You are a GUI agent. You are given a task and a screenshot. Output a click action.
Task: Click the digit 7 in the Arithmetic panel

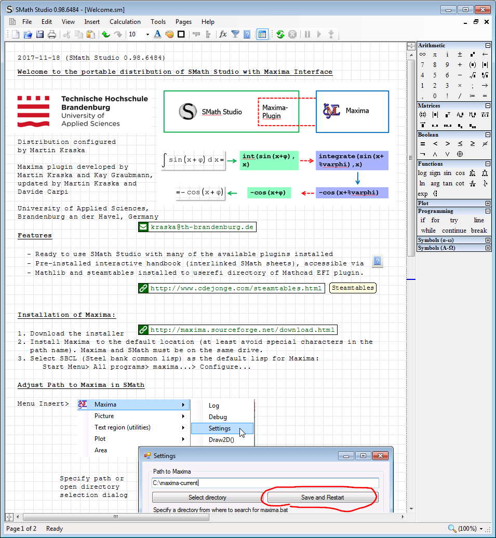tap(423, 65)
